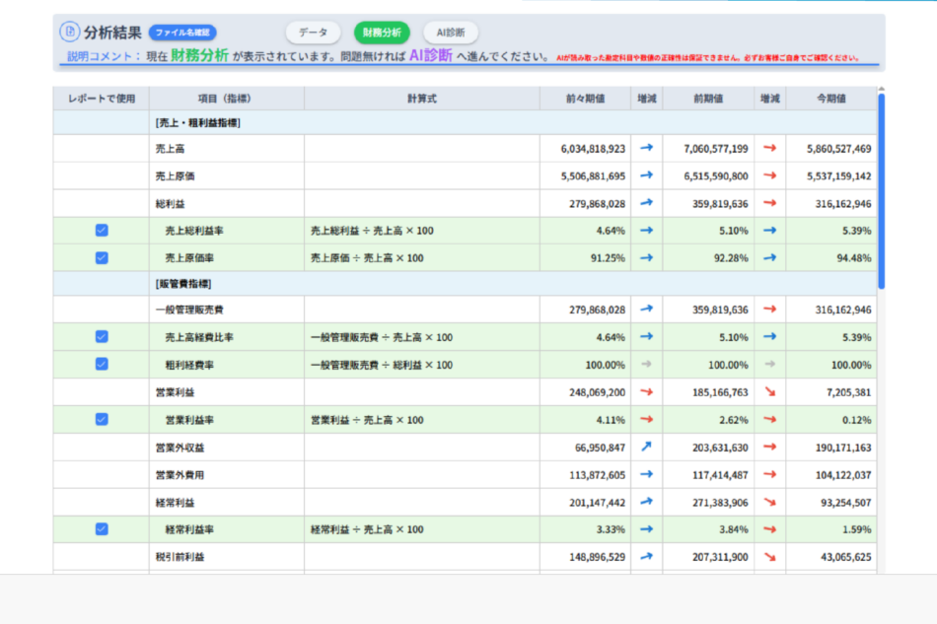Click the value 248,069,200
Screen dimensions: 937x624
click(x=597, y=392)
